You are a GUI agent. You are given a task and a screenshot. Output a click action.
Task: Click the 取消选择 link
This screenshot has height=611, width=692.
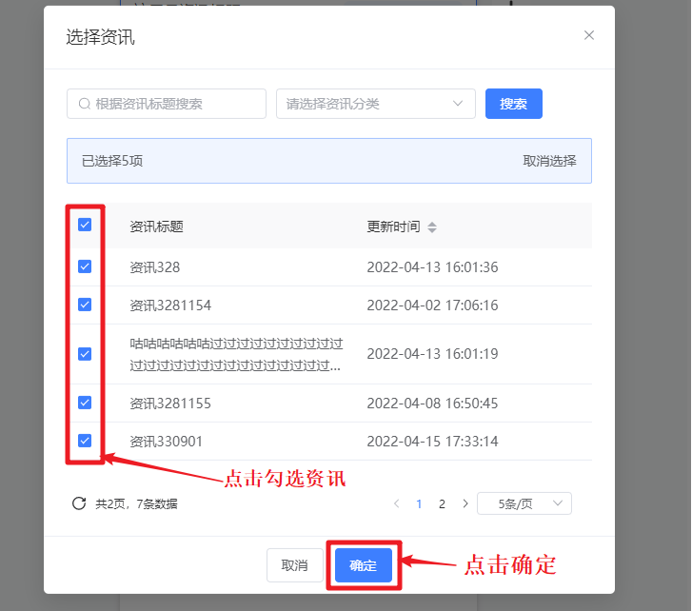click(549, 161)
